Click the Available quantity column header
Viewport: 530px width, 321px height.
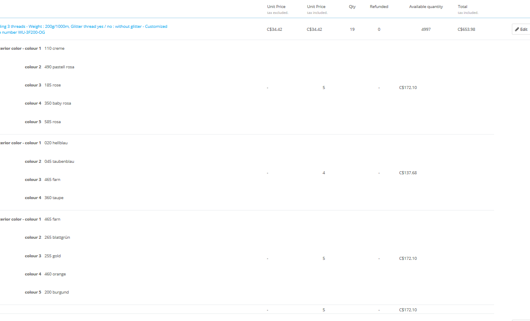click(x=426, y=7)
